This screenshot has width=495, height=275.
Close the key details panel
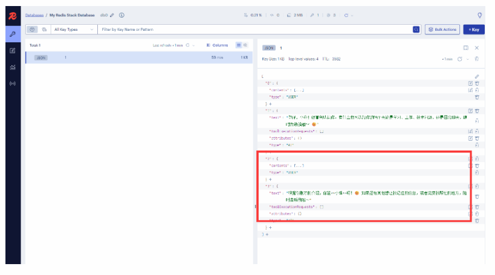click(x=477, y=48)
